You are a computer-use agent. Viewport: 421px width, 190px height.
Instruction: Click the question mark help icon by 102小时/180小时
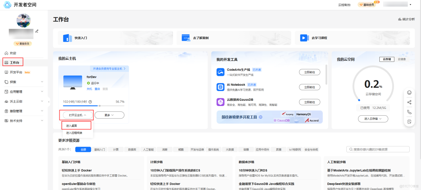coord(90,102)
